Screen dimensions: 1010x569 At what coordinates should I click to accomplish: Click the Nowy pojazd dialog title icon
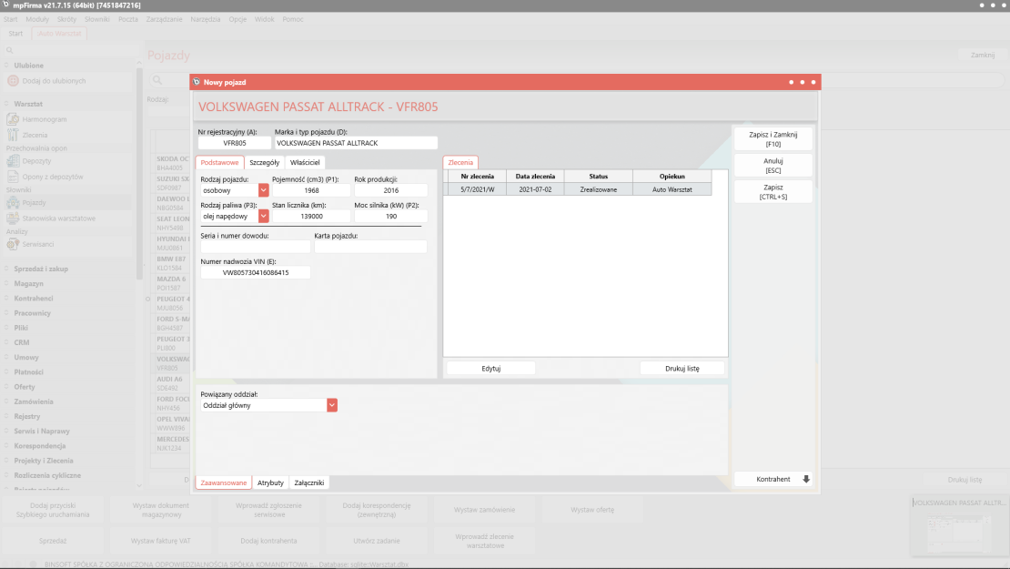[x=197, y=82]
